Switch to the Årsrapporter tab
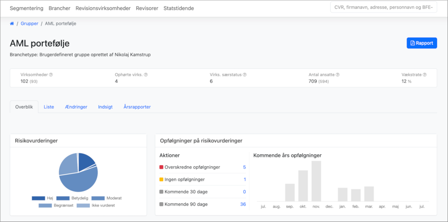 tap(137, 107)
